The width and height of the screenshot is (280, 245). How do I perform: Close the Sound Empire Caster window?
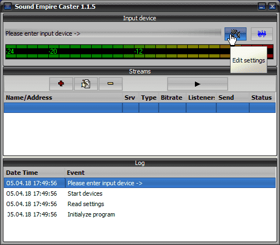[272, 7]
